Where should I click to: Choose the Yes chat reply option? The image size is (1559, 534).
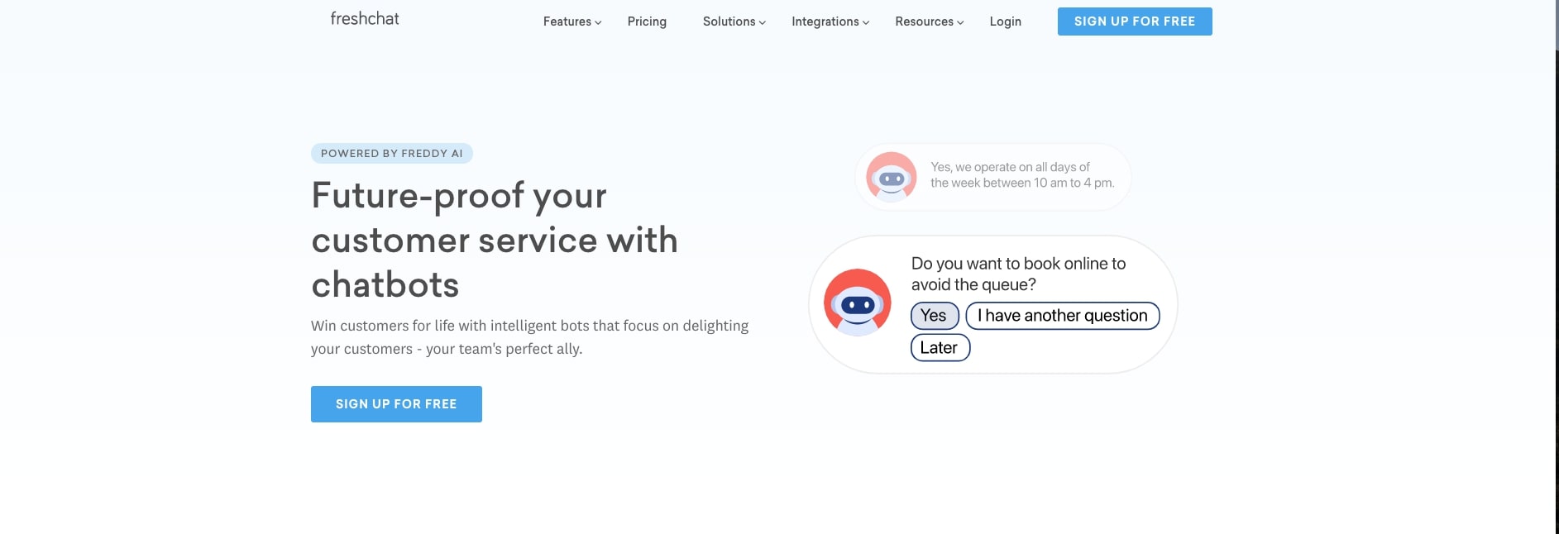[x=935, y=316]
